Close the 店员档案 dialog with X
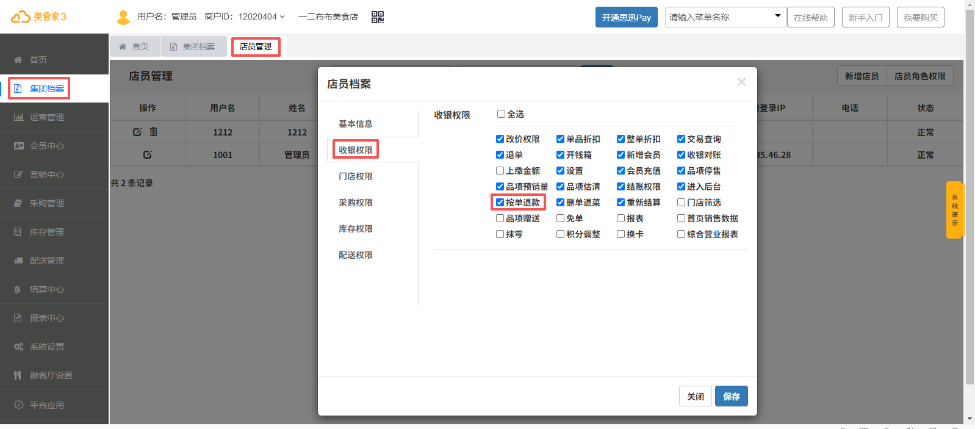 pyautogui.click(x=741, y=82)
